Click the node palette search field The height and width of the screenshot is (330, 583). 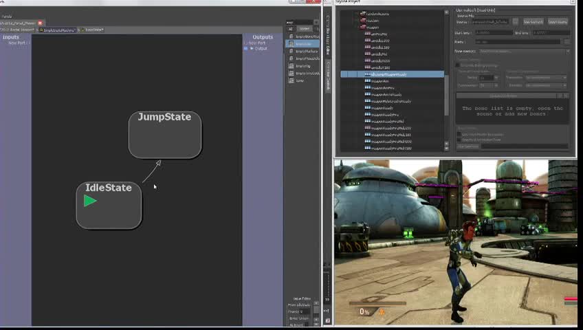click(299, 22)
